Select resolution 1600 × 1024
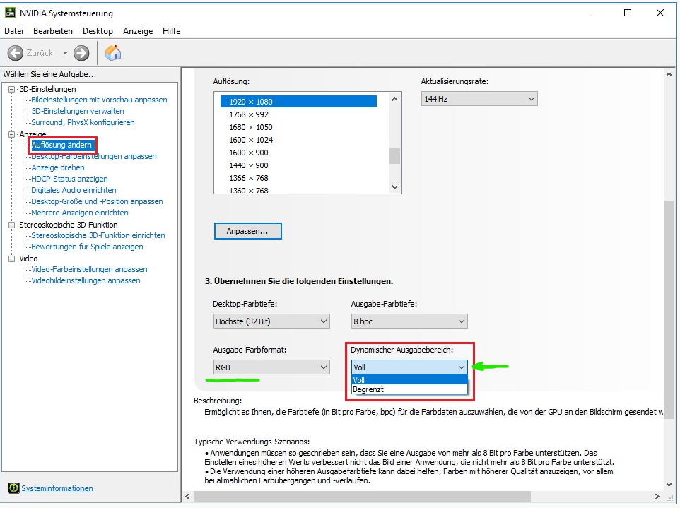Image resolution: width=680 pixels, height=508 pixels. coord(298,140)
